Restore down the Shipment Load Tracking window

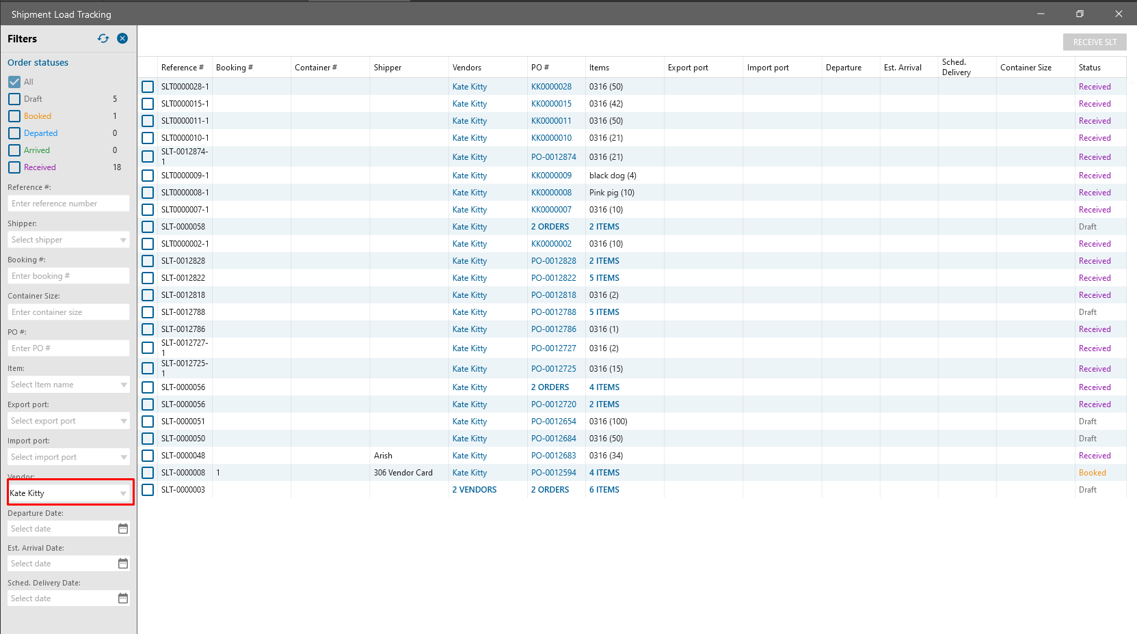[x=1080, y=14]
